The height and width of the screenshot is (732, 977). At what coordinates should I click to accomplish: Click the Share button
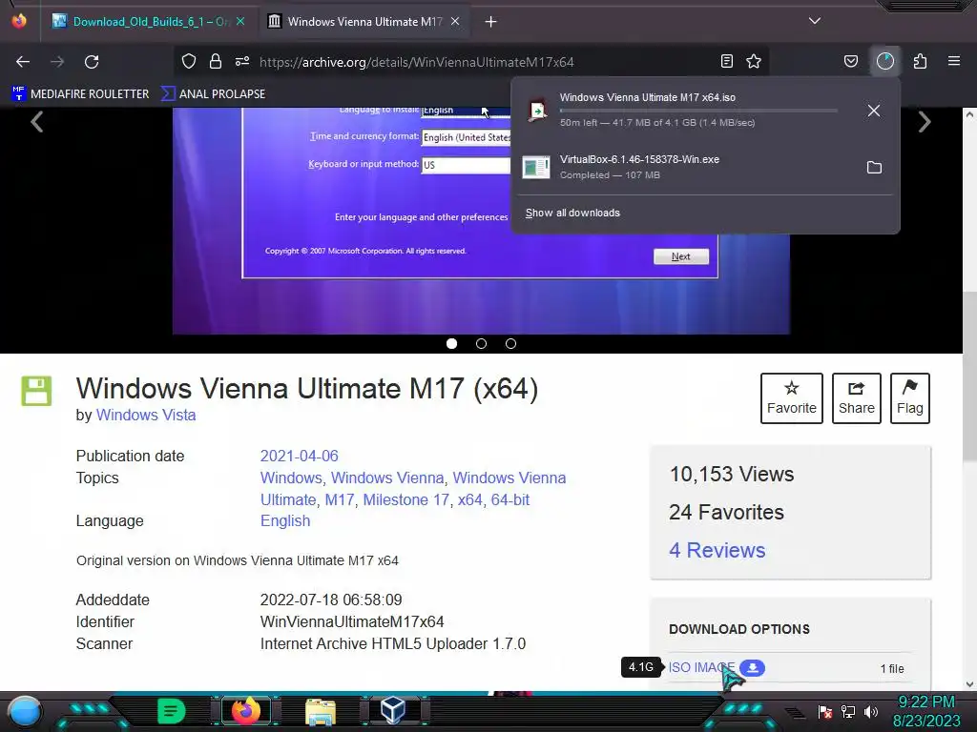[856, 398]
